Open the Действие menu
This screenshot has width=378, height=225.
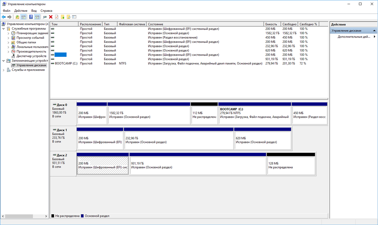pyautogui.click(x=21, y=11)
